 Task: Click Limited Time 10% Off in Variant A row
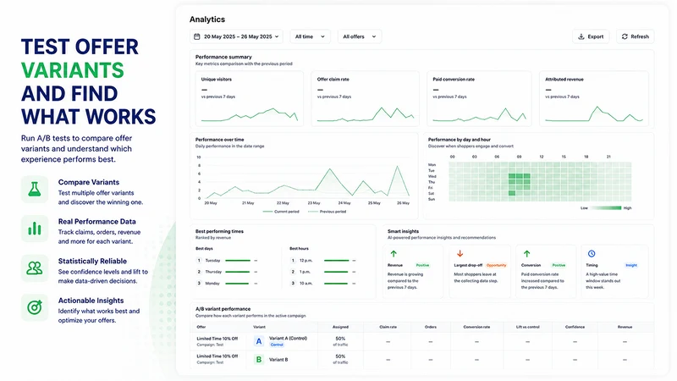tap(217, 339)
